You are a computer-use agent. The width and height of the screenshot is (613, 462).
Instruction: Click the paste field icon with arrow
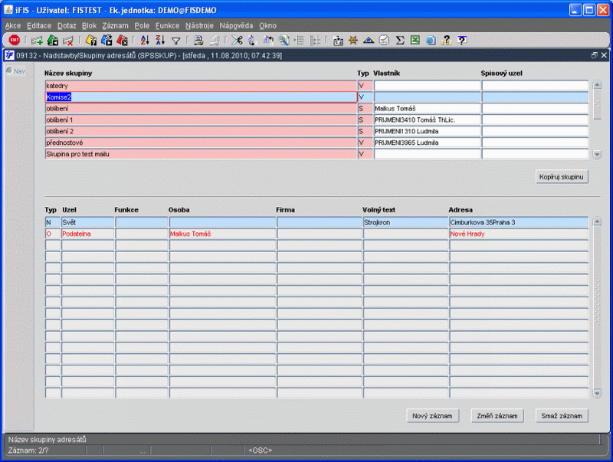(x=268, y=40)
